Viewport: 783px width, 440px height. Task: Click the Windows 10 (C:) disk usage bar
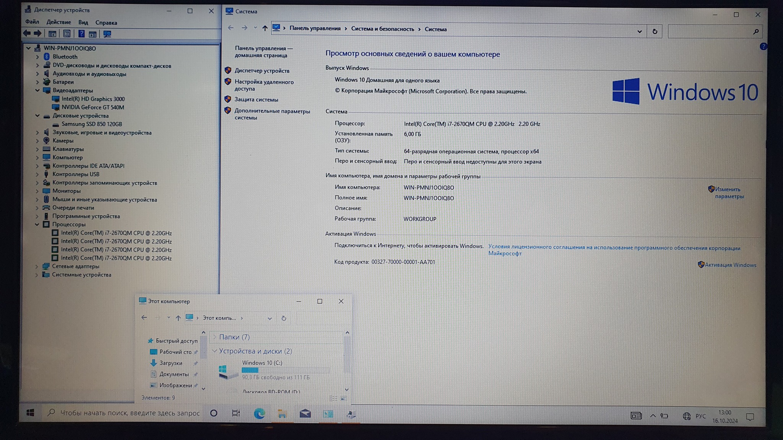(286, 370)
